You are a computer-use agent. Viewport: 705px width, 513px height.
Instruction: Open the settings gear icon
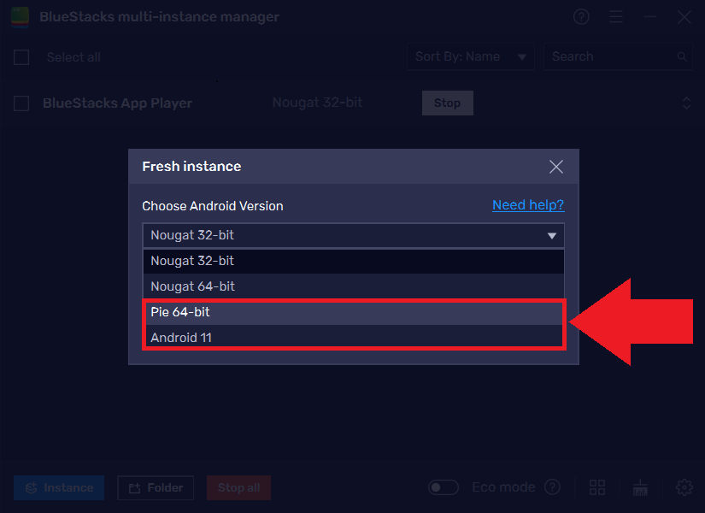point(684,486)
